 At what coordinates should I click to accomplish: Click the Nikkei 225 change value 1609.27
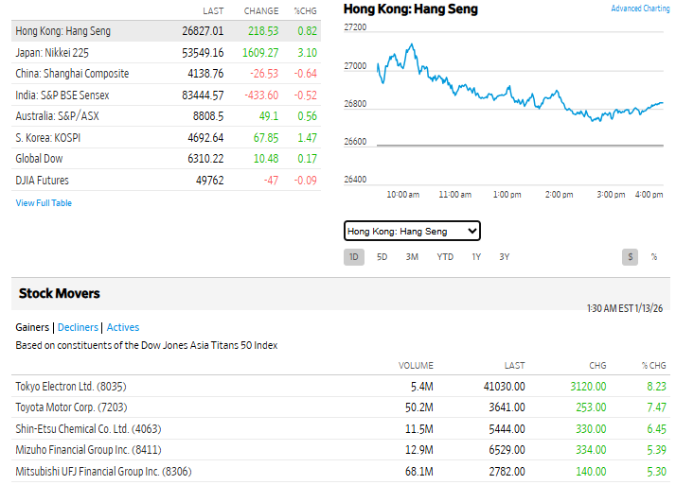260,53
